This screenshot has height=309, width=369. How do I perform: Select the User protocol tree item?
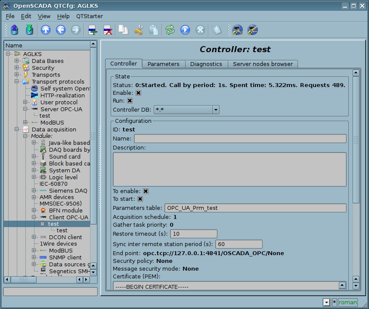(59, 103)
